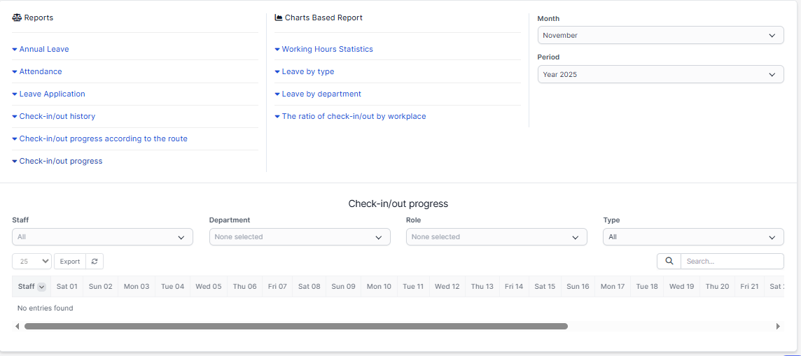Image resolution: width=801 pixels, height=356 pixels.
Task: Select the Leave Application report
Action: tap(52, 94)
